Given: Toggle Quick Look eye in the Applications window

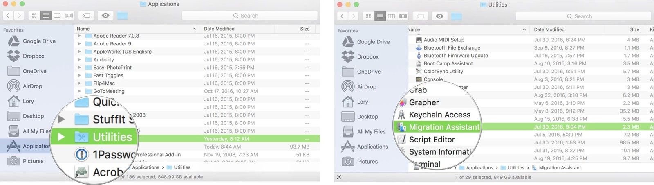Looking at the screenshot, I should [105, 16].
